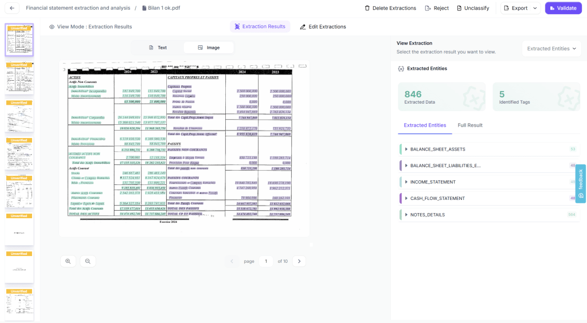The height and width of the screenshot is (323, 587).
Task: Click the Reject button
Action: pyautogui.click(x=437, y=8)
